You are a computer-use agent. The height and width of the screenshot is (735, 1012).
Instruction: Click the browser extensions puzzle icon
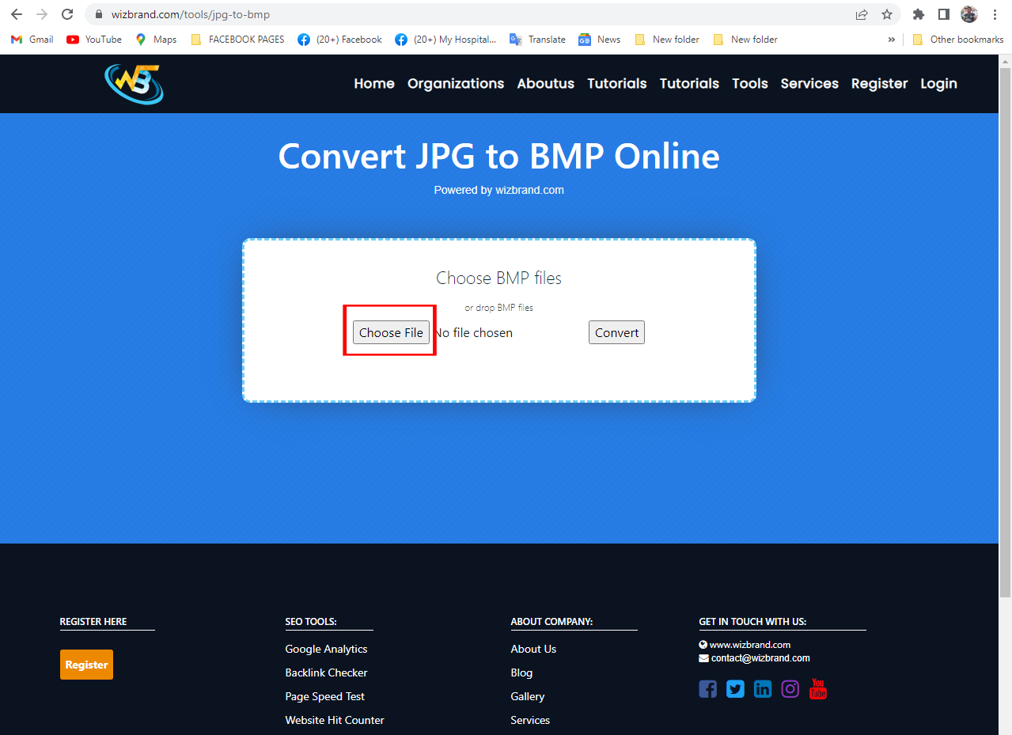pyautogui.click(x=918, y=13)
